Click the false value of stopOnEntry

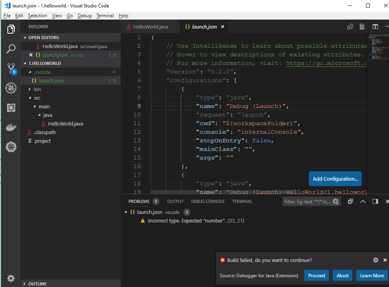262,140
